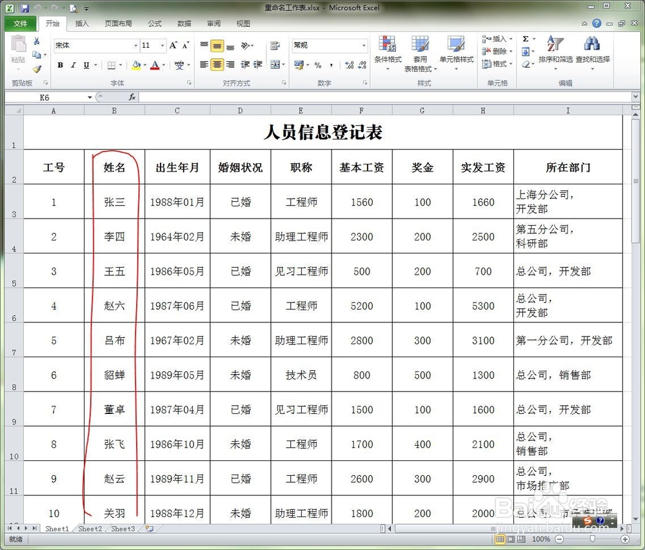This screenshot has width=645, height=550.
Task: Open 套用表格格式 table styles
Action: (420, 54)
